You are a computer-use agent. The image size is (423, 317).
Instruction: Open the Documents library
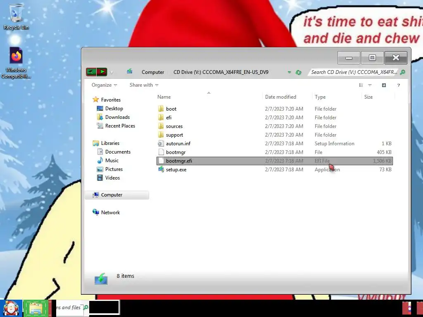(118, 152)
